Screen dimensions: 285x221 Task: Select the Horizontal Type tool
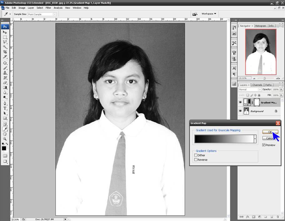point(5,108)
